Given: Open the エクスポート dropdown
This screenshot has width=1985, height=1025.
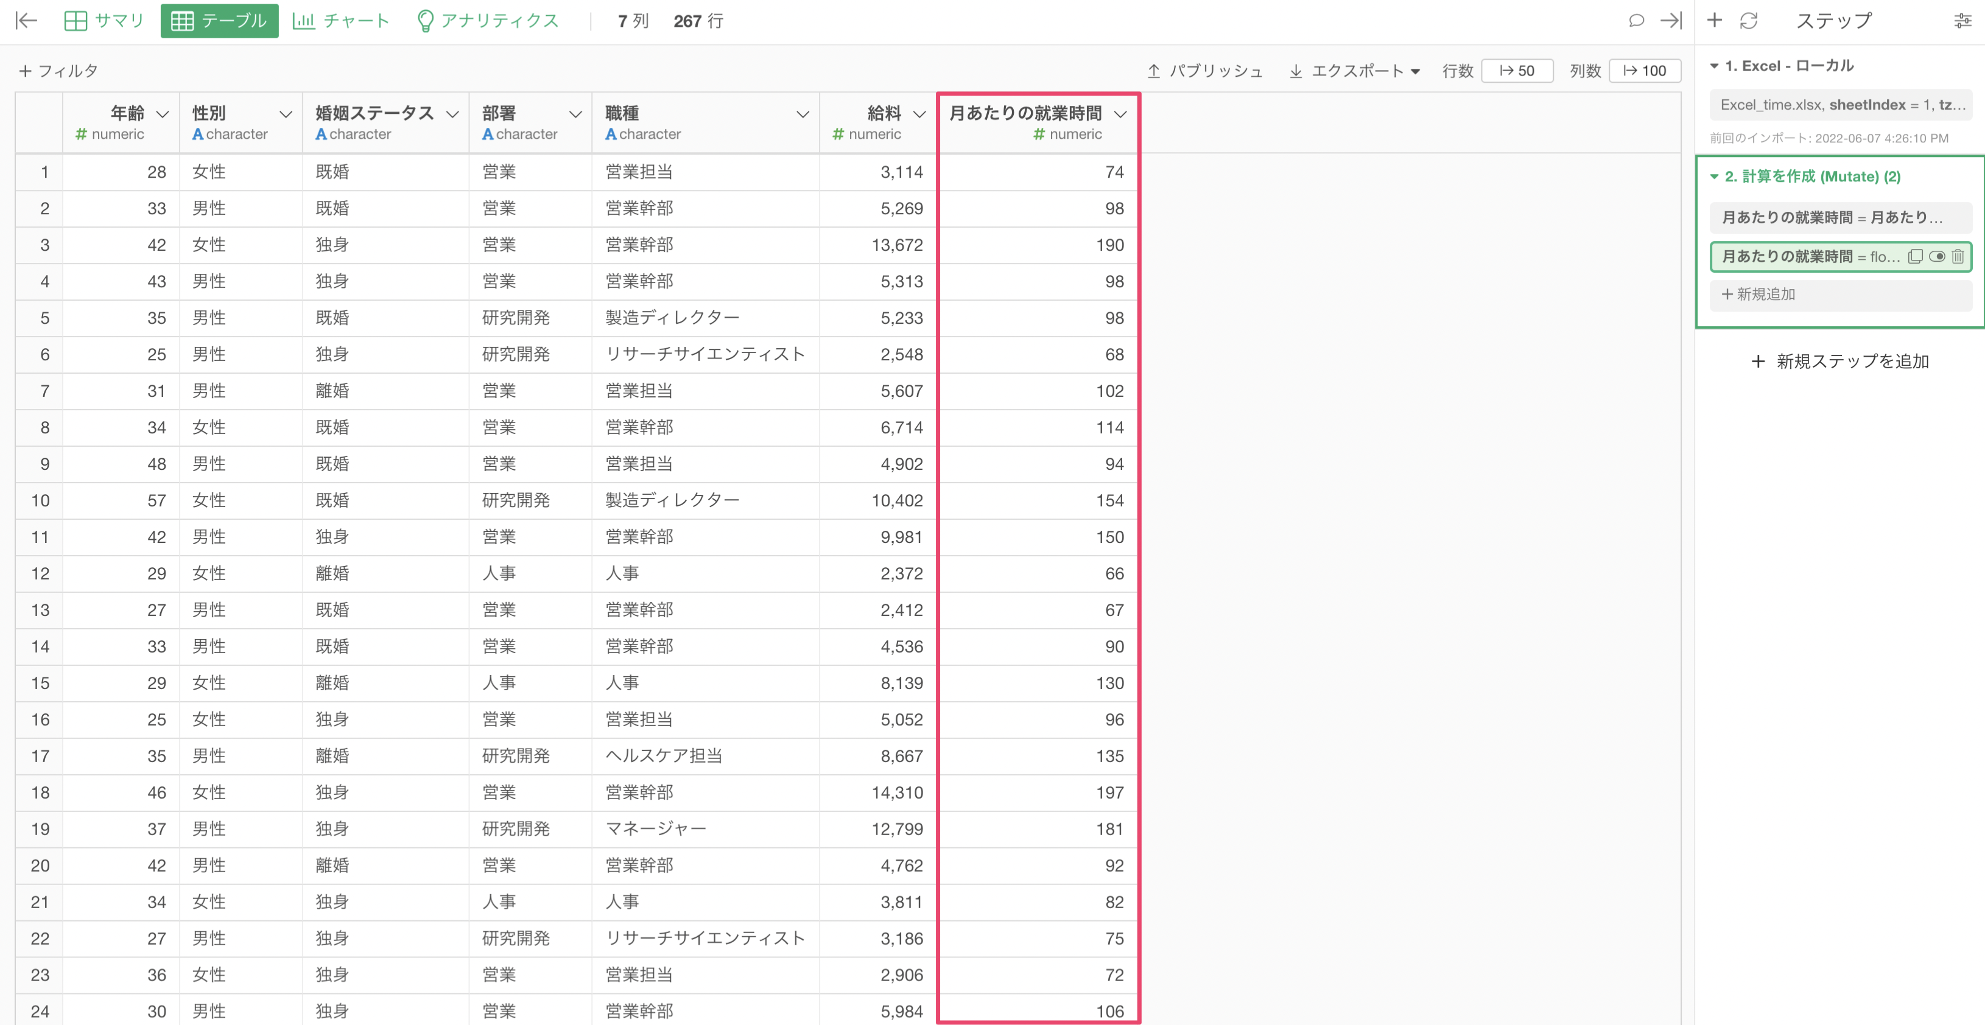Looking at the screenshot, I should [x=1354, y=71].
